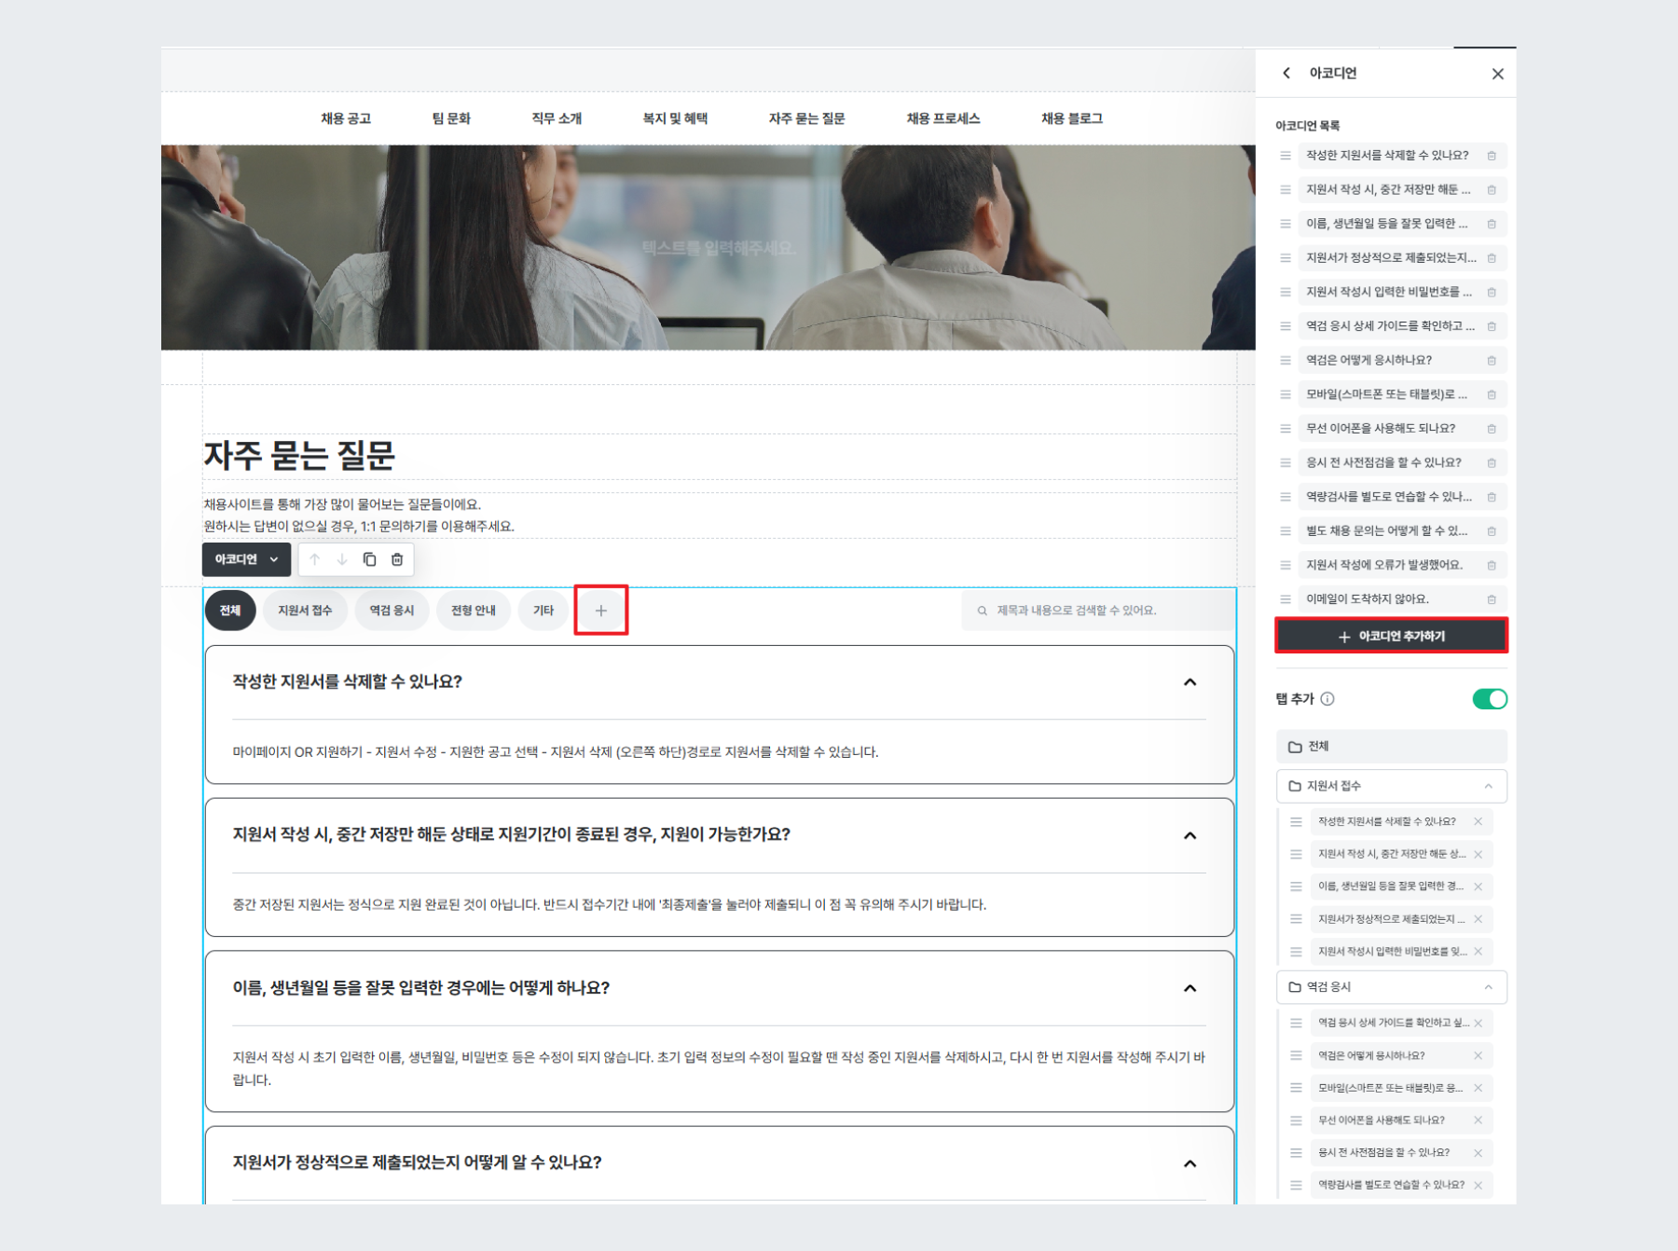Switch to the 지원서 접수 tab
The image size is (1678, 1251).
305,611
